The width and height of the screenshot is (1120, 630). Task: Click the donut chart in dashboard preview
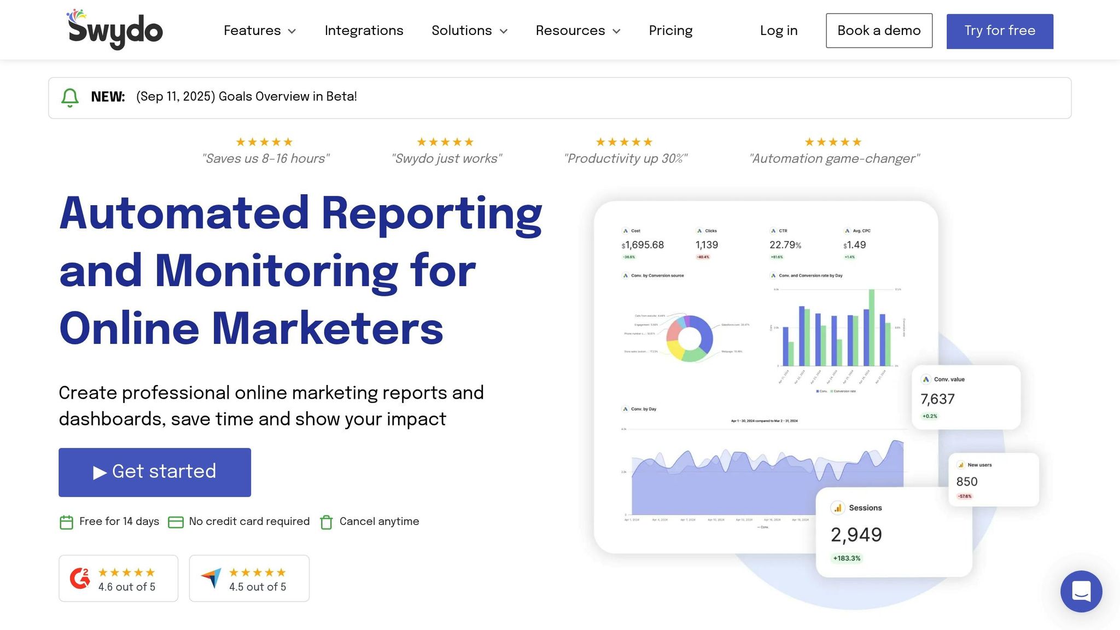point(690,338)
